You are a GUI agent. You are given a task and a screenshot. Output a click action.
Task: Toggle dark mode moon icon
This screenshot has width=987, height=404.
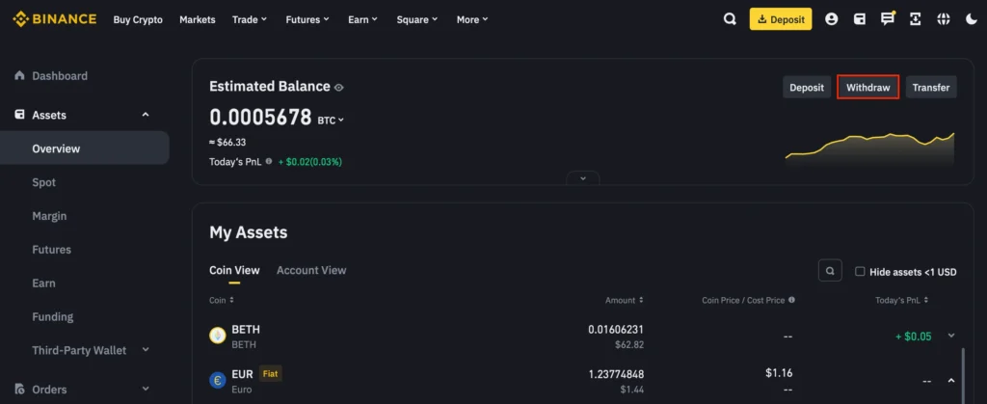coord(971,19)
